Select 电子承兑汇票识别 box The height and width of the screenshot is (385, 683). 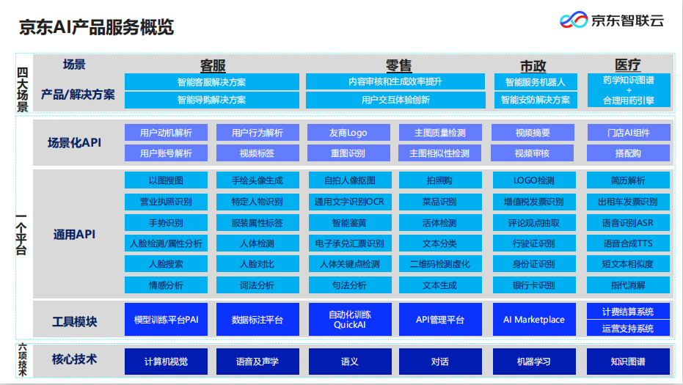(x=350, y=243)
